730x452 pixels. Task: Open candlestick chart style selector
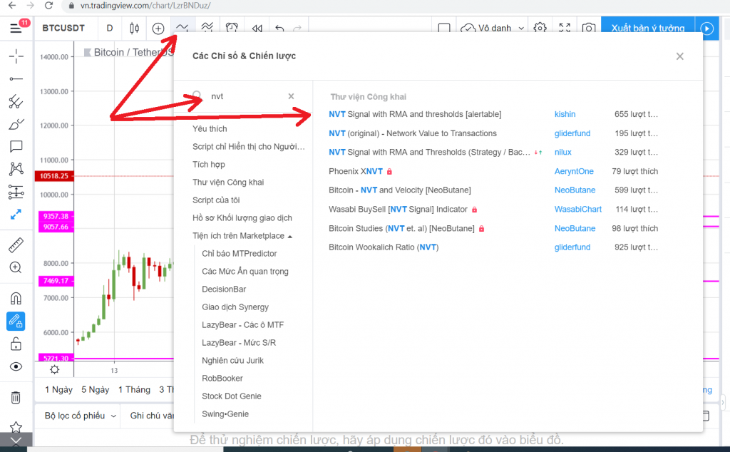pos(134,29)
